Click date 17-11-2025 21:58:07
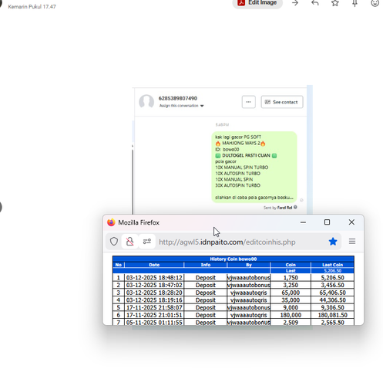The height and width of the screenshot is (386, 383). pos(154,307)
